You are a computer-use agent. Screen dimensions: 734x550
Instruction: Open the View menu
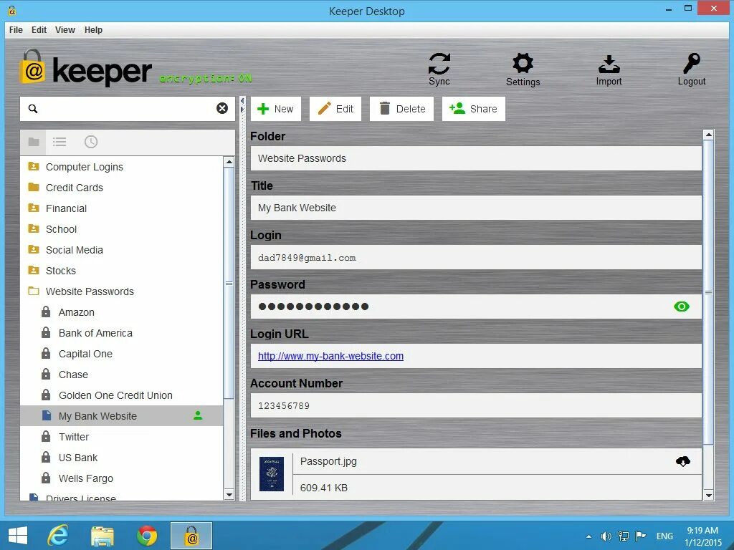[65, 30]
